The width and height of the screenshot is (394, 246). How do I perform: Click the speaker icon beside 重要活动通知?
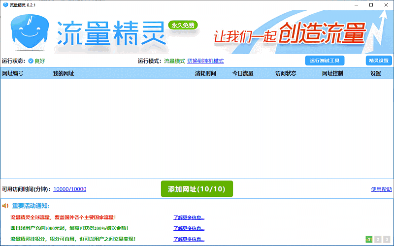coord(5,206)
